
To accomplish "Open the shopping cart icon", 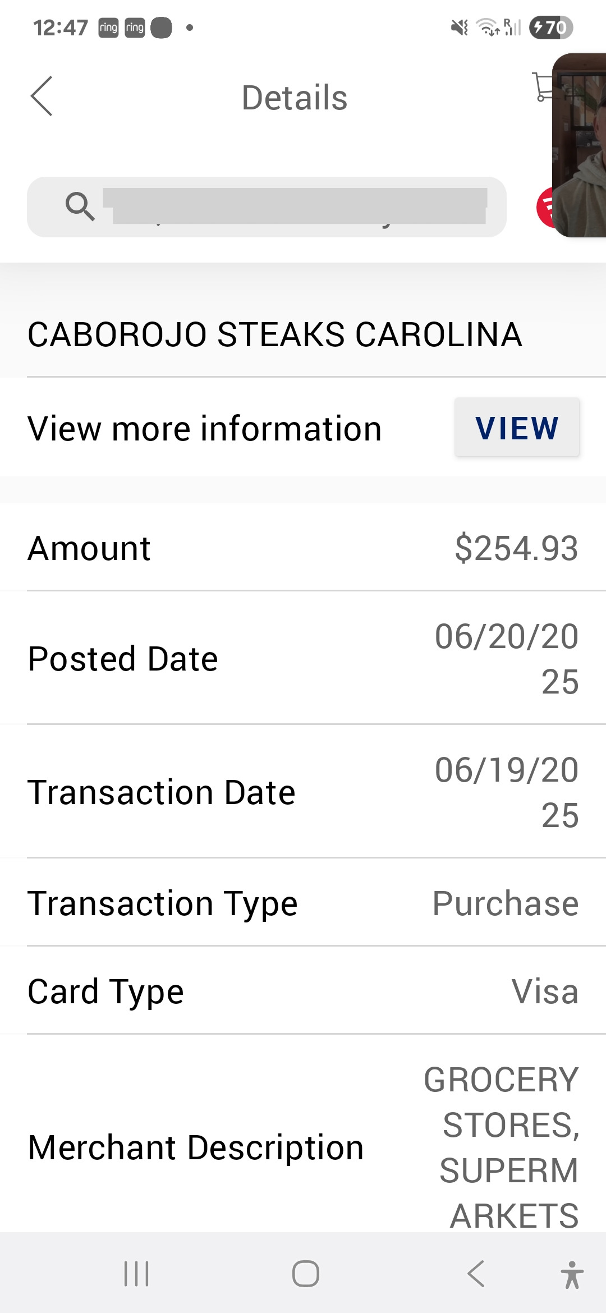I will 542,88.
